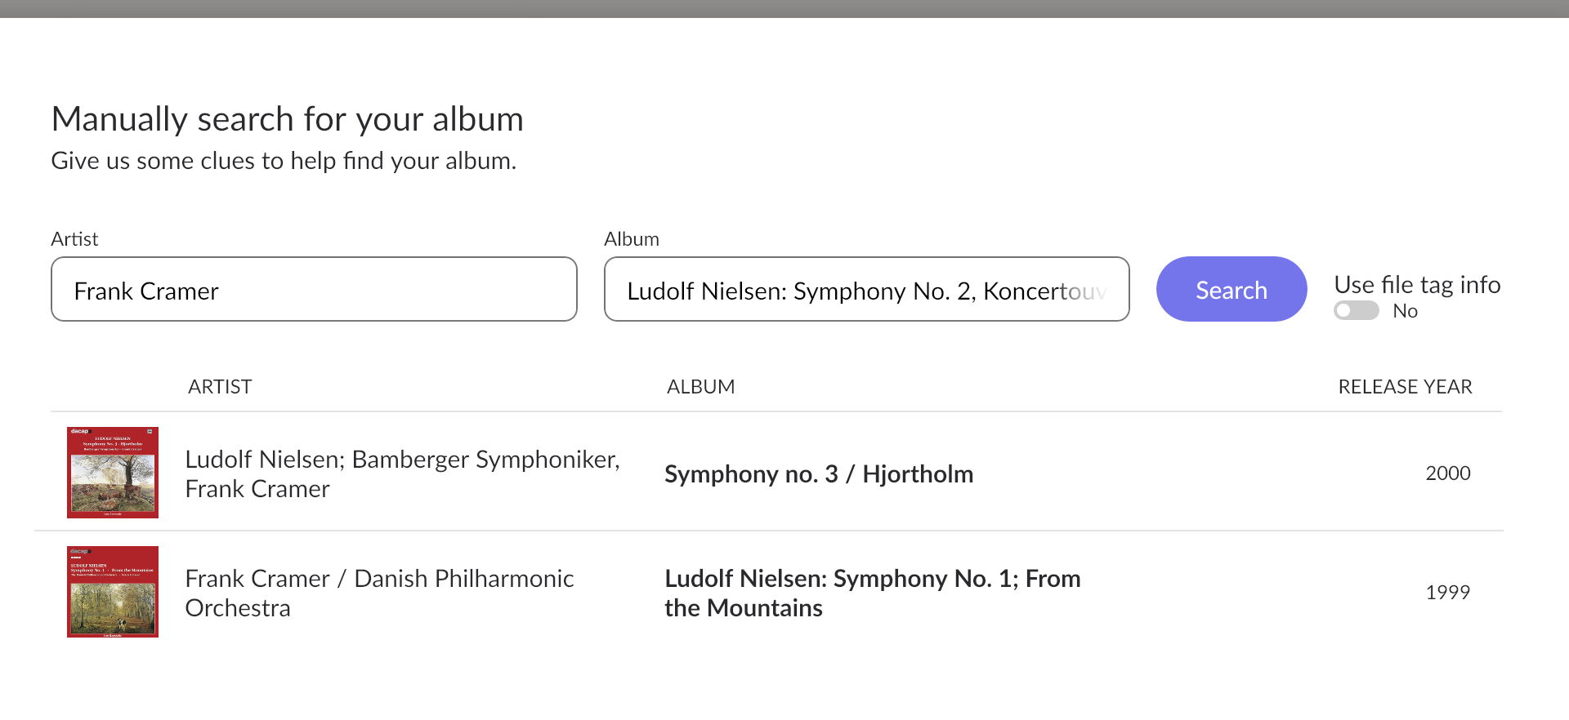Focus the Artist input field
1569x720 pixels.
tap(314, 289)
